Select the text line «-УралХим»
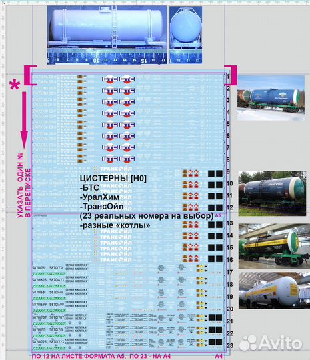310x360 pixels. [x=99, y=197]
